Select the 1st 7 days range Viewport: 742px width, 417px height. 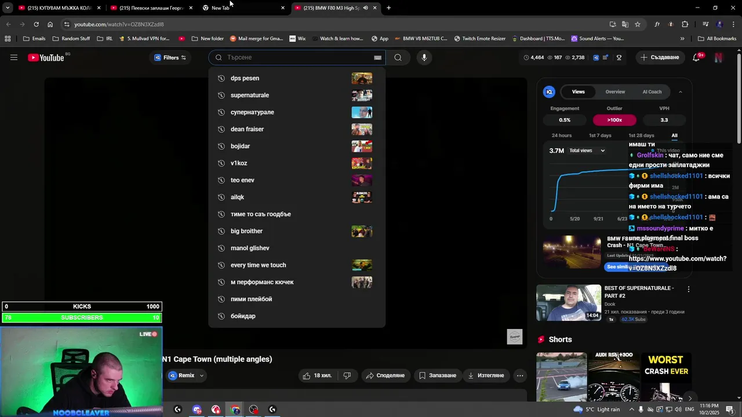[x=600, y=136]
